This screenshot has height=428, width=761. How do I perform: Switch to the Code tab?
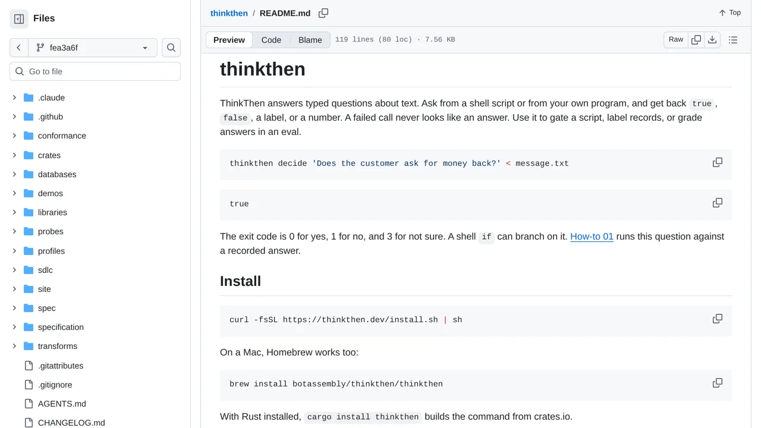tap(271, 40)
